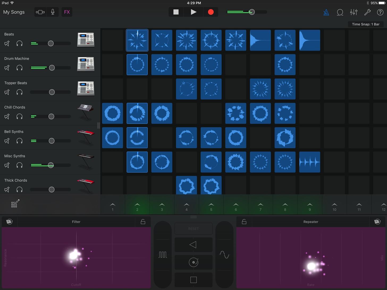Viewport: 387px width, 290px height.
Task: Toggle the Repeater pad lock icon
Action: click(x=244, y=222)
